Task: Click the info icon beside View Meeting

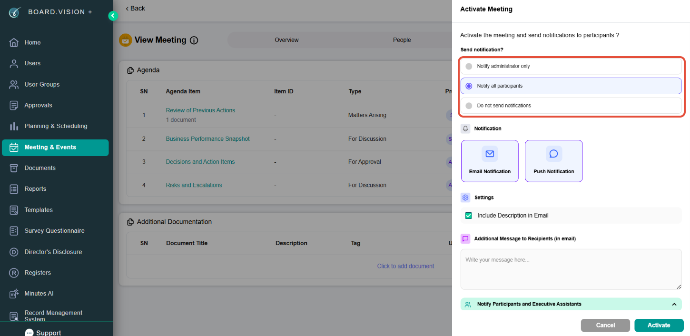Action: [x=194, y=40]
